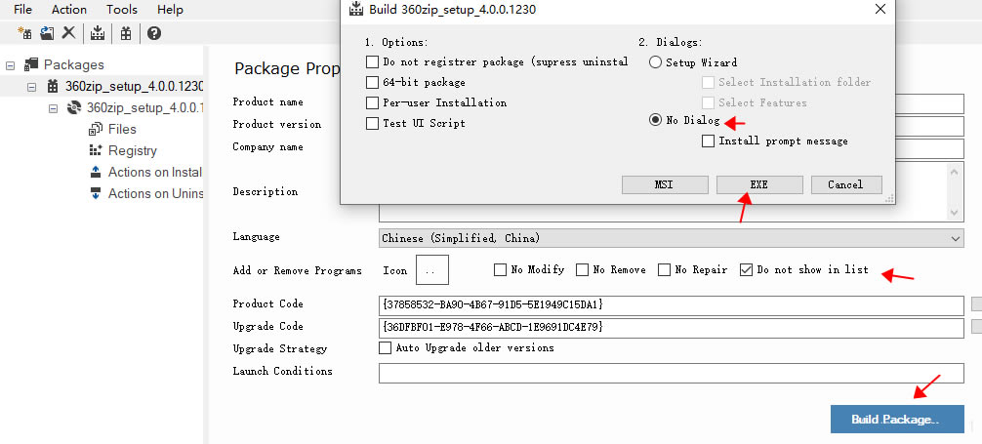Click the Build dialog title bar icon
The image size is (982, 444).
[x=355, y=9]
